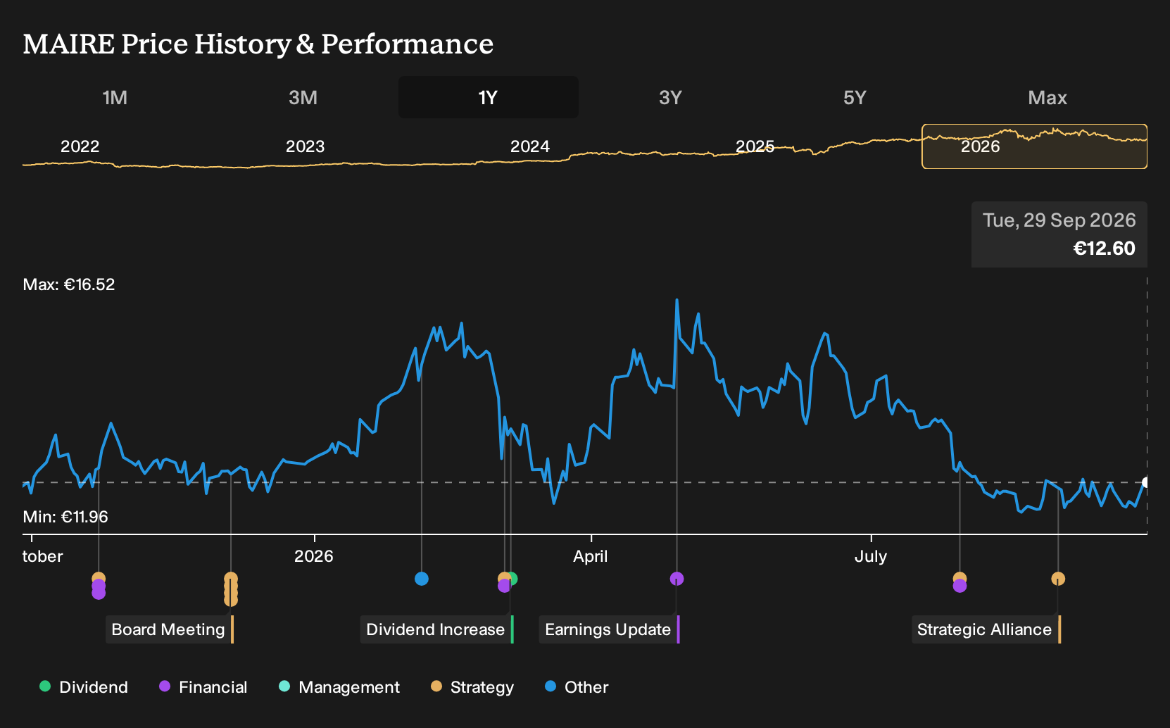
Task: Open the Dividend Increase event label
Action: tap(436, 629)
